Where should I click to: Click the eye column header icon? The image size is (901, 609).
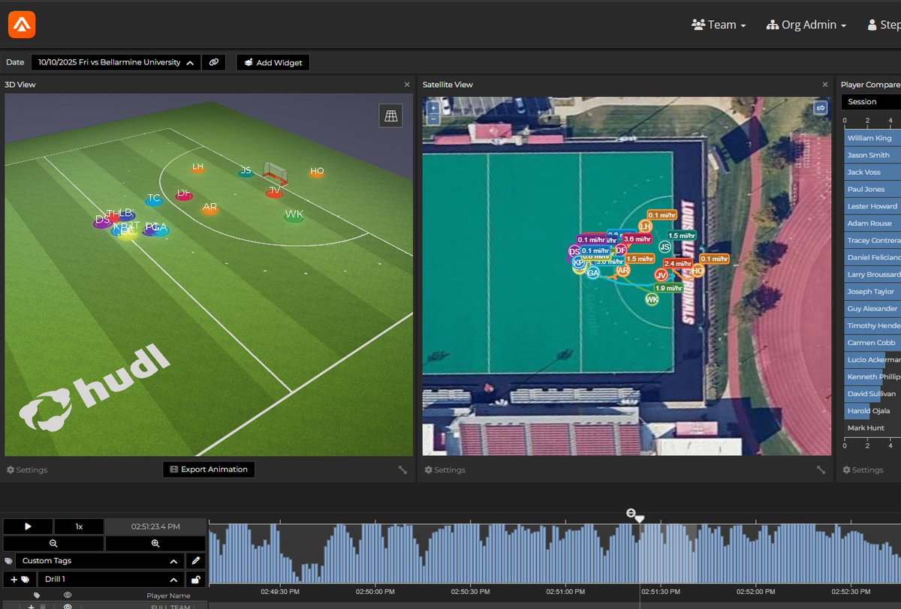(x=68, y=595)
